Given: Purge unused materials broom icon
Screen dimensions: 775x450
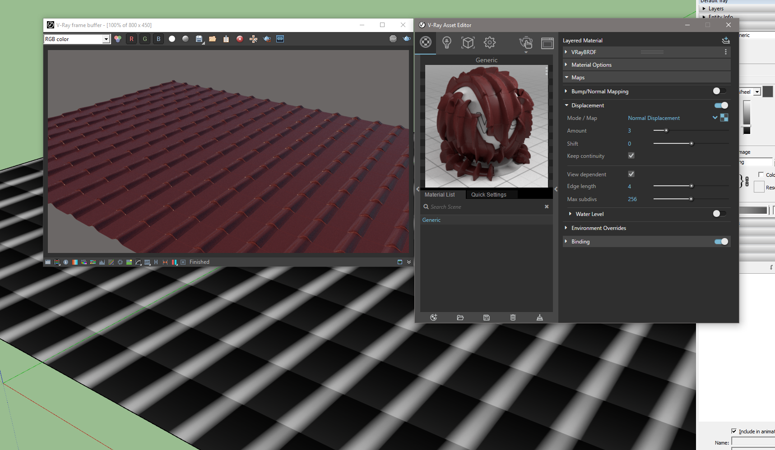Looking at the screenshot, I should 540,317.
